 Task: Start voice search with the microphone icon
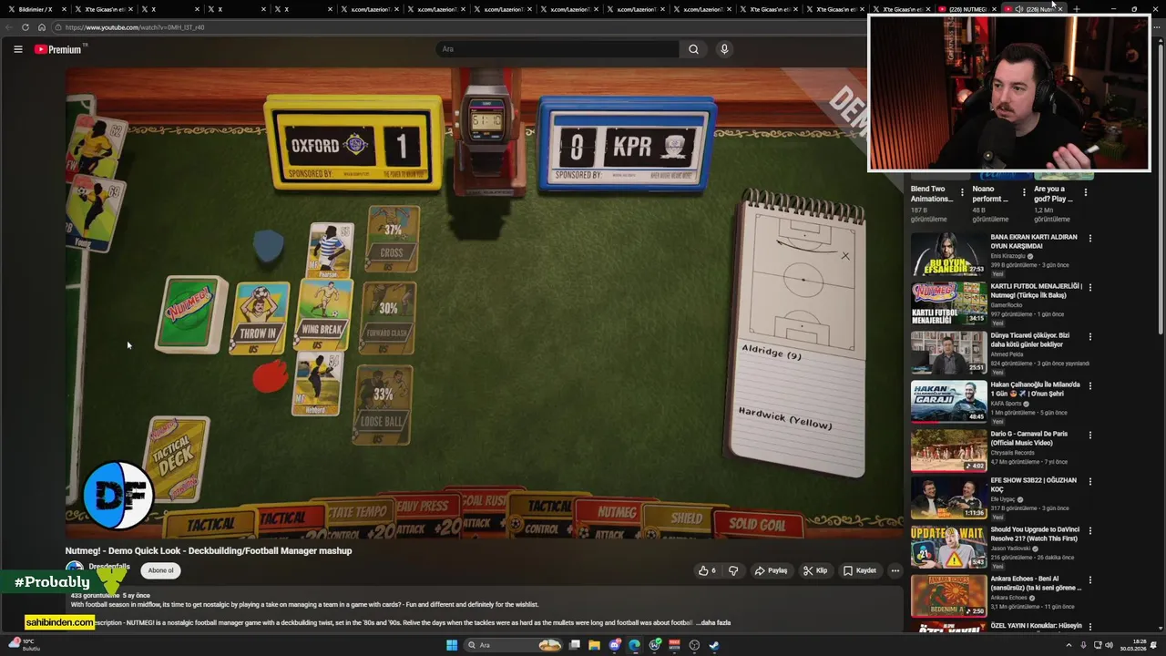click(724, 49)
